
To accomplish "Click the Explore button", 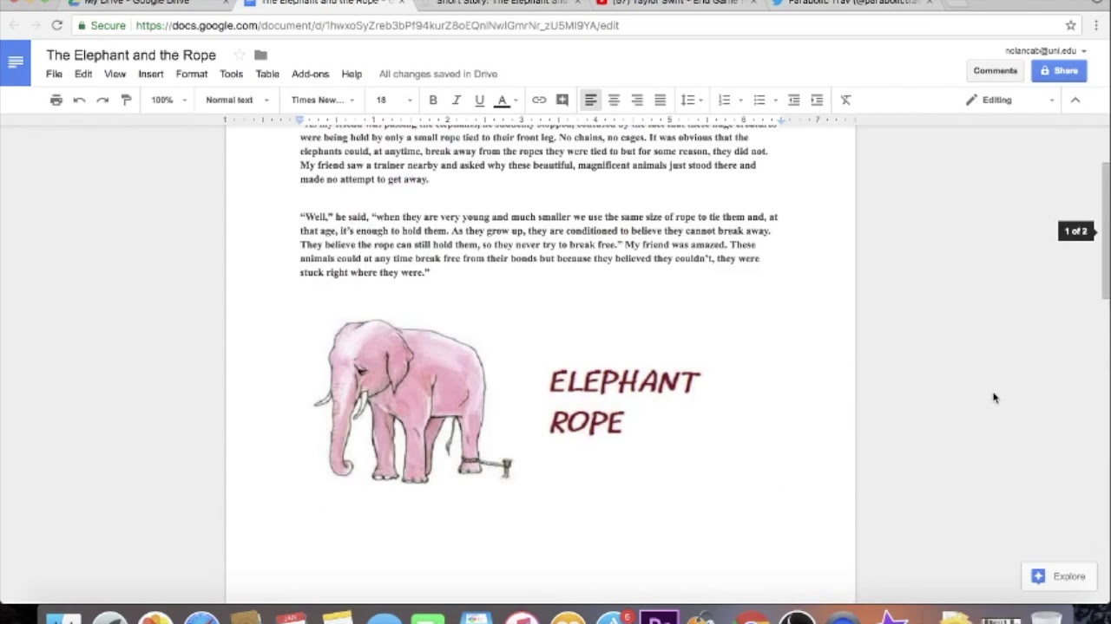I will click(x=1058, y=576).
